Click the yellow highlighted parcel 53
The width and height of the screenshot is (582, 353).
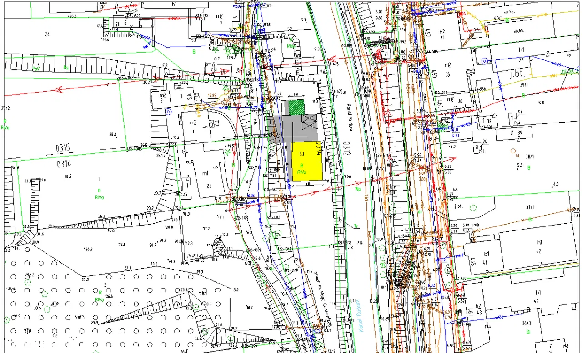click(x=306, y=162)
